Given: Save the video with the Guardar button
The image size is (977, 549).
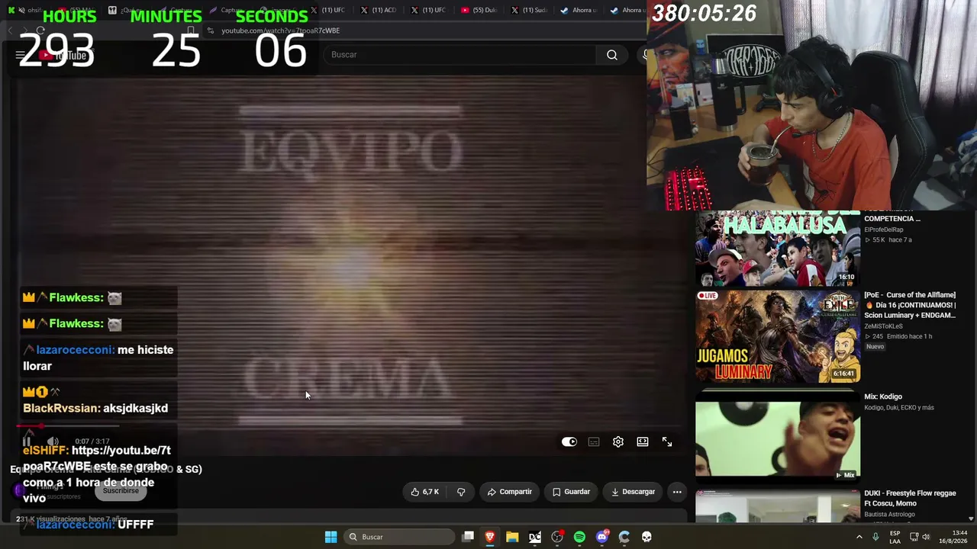Looking at the screenshot, I should (571, 492).
